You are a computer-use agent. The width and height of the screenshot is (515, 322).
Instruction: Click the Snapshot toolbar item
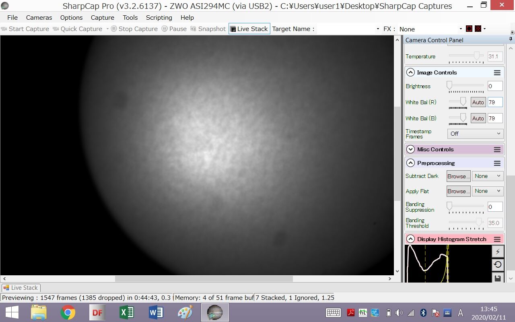208,29
